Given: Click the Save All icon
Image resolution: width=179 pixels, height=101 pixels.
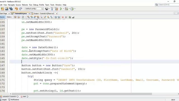Looking at the screenshot, I should pyautogui.click(x=11, y=9).
